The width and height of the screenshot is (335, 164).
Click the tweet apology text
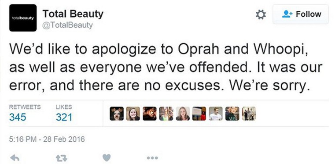click(166, 68)
